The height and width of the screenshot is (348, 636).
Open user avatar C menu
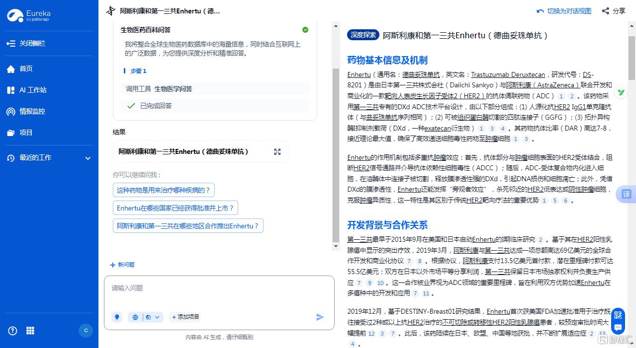(86, 331)
